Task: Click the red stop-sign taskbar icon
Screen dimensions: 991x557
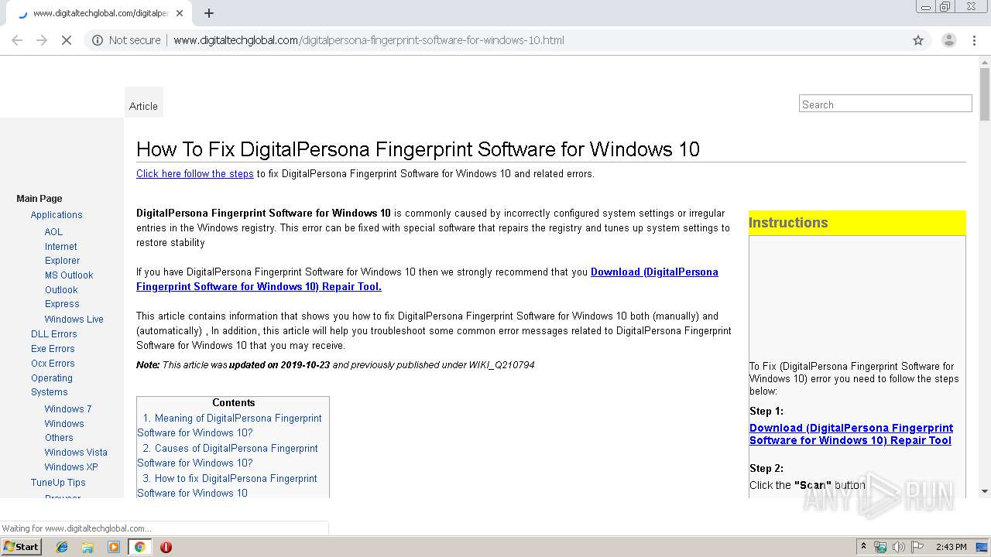Action: (x=166, y=547)
